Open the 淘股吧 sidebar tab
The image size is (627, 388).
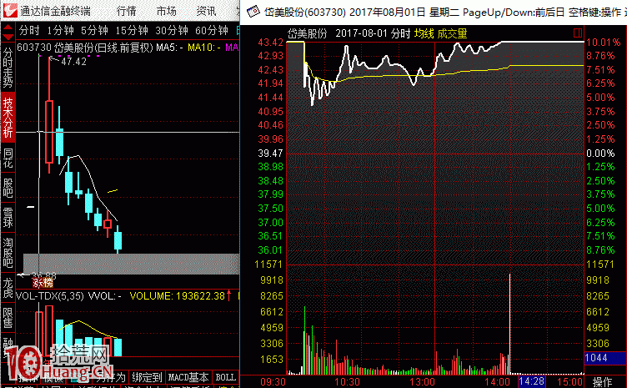pyautogui.click(x=8, y=253)
